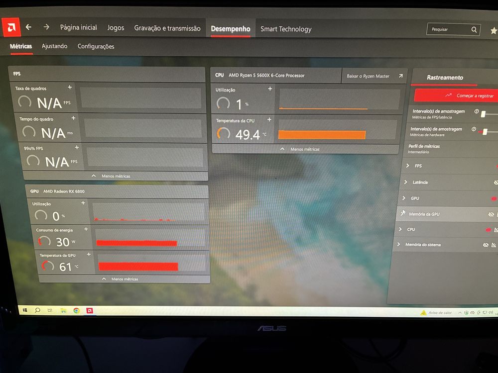
Task: Click plus next to Tempo do quadro
Action: (73, 118)
